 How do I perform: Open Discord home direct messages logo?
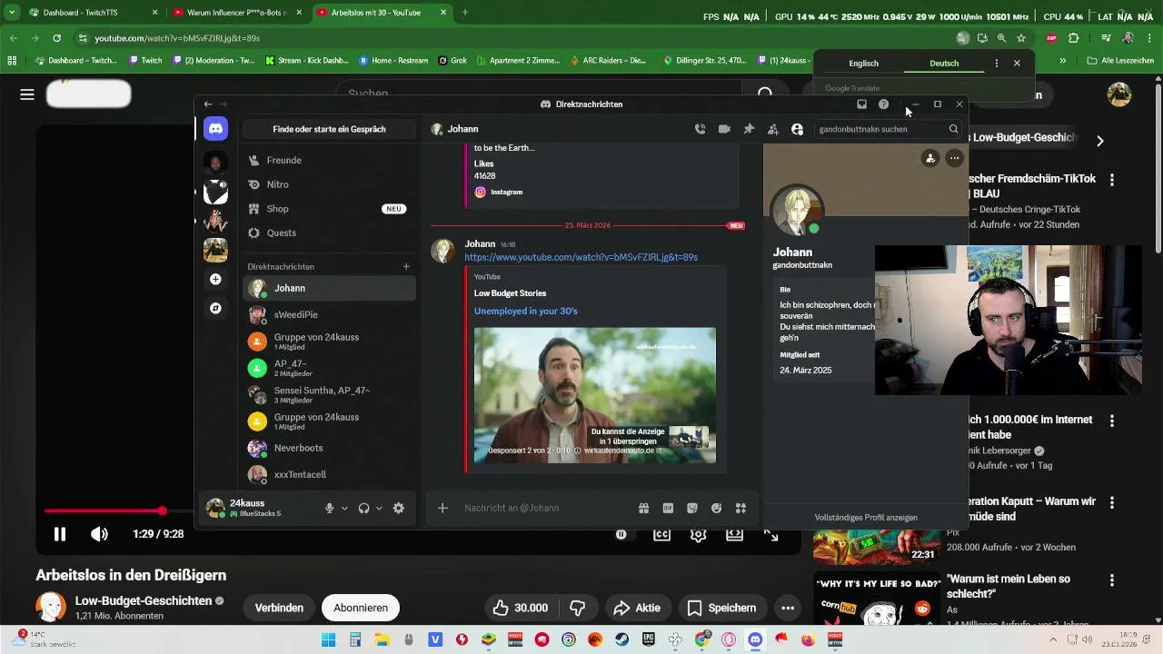coord(215,129)
